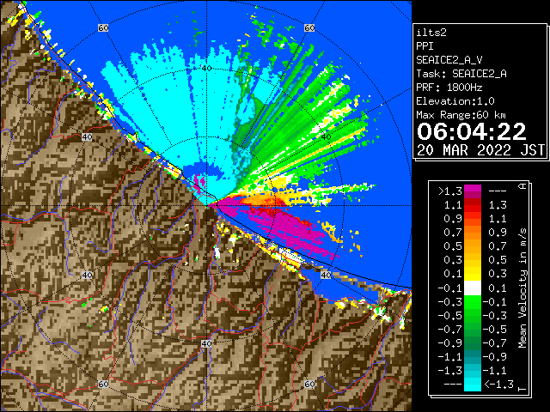Click the timestamp "06:04:22"
The width and height of the screenshot is (550, 412).
tap(471, 131)
